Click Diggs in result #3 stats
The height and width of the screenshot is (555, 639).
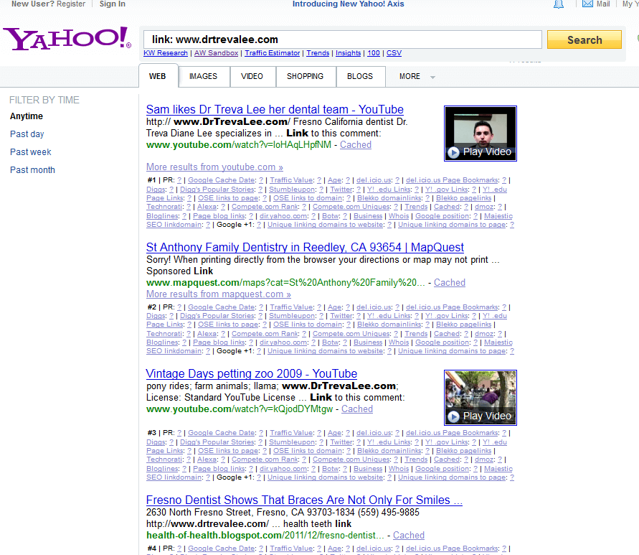coord(156,442)
